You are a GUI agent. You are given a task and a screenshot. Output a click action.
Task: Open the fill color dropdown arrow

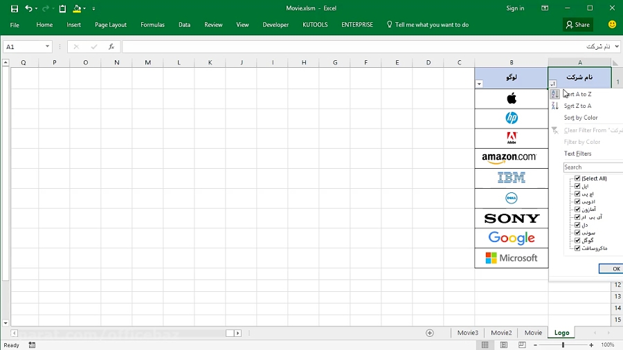84,9
